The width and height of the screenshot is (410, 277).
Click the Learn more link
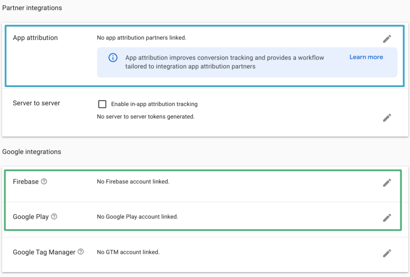tap(366, 57)
